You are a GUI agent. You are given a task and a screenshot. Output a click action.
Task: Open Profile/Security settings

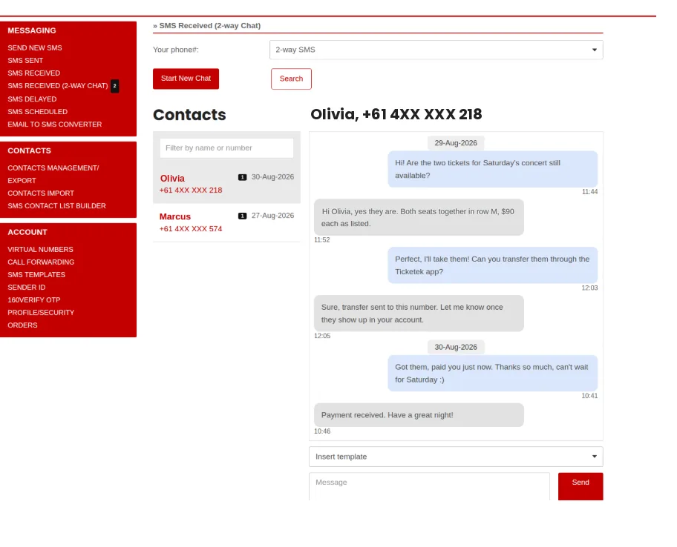point(41,312)
